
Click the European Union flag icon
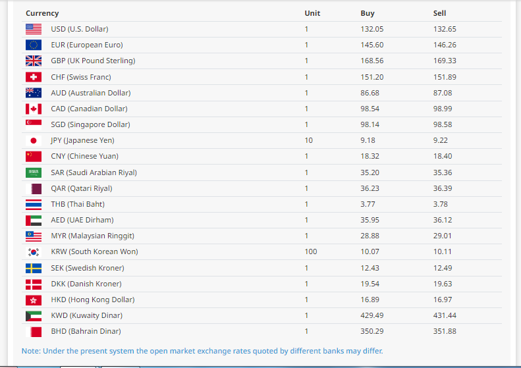[x=34, y=45]
